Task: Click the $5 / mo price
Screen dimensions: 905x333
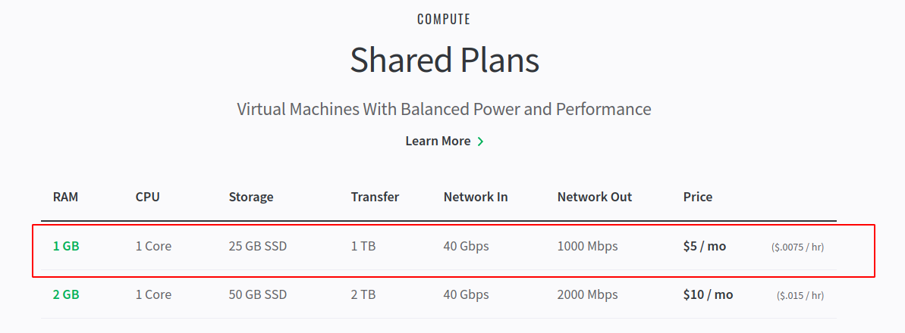Action: [705, 247]
